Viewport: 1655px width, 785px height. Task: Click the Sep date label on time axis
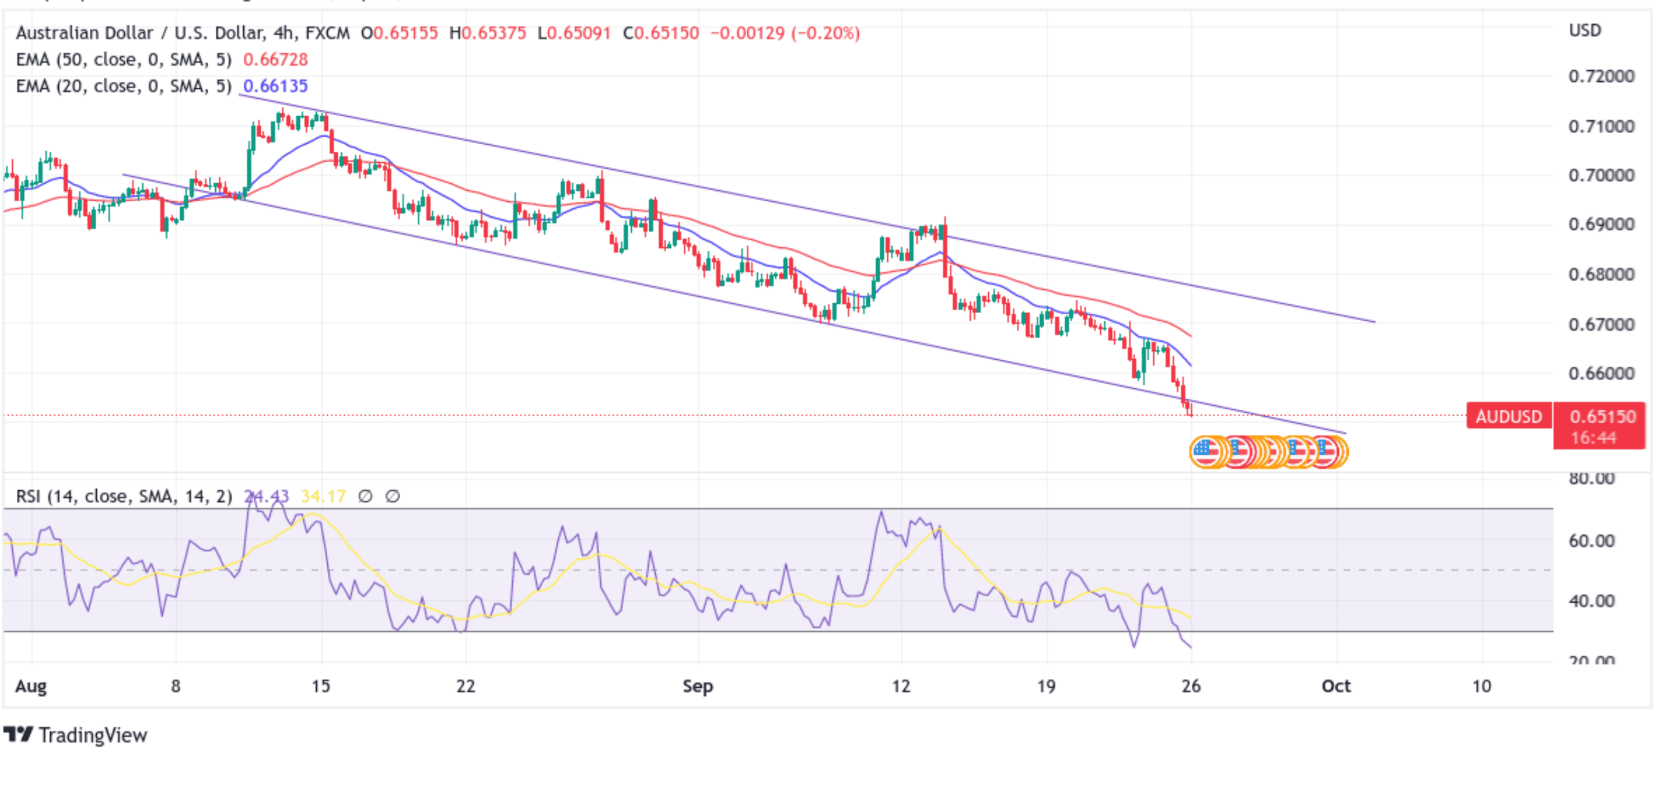tap(698, 686)
